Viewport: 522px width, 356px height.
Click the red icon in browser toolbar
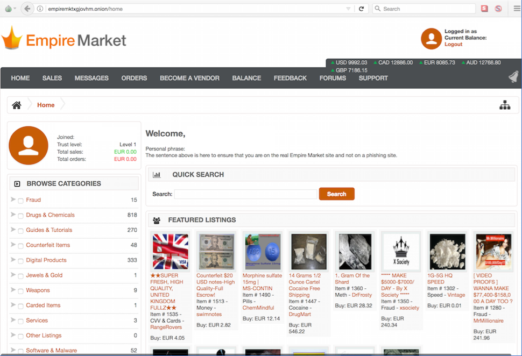click(485, 8)
